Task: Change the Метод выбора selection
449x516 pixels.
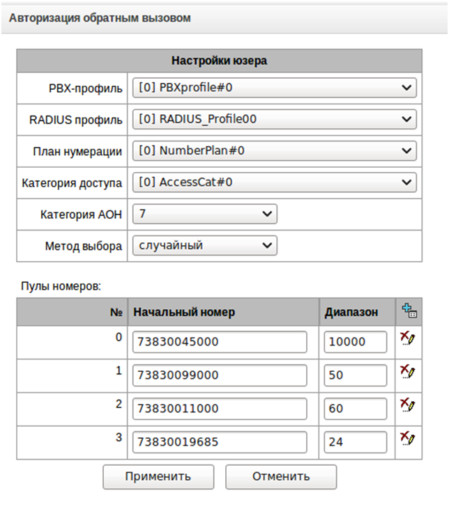Action: (205, 245)
